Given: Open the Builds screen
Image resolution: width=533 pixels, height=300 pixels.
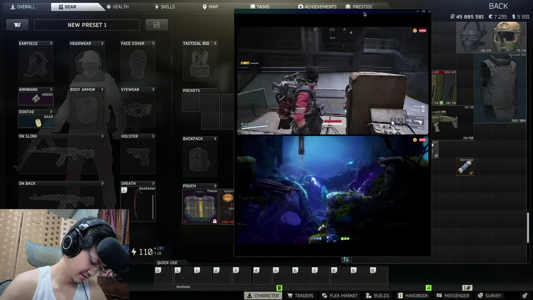Looking at the screenshot, I should click(x=377, y=295).
